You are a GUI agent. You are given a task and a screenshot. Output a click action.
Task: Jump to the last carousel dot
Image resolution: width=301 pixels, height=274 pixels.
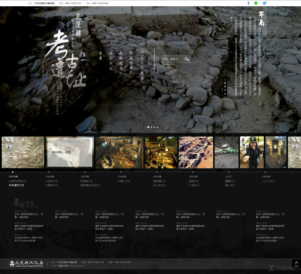point(158,127)
